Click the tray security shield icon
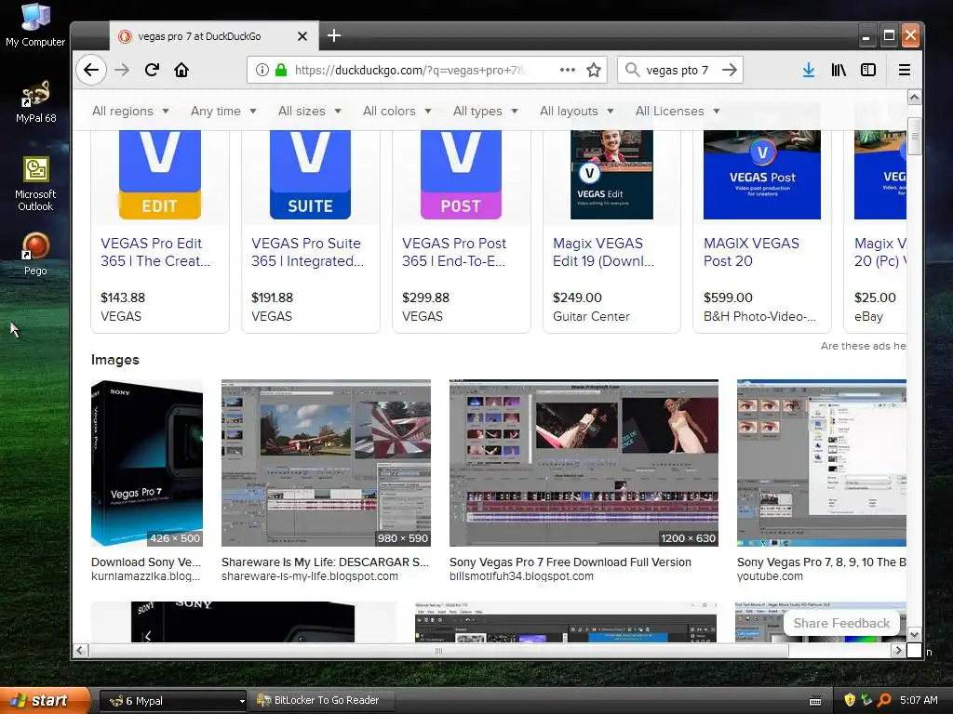Viewport: 953px width, 714px height. click(850, 700)
